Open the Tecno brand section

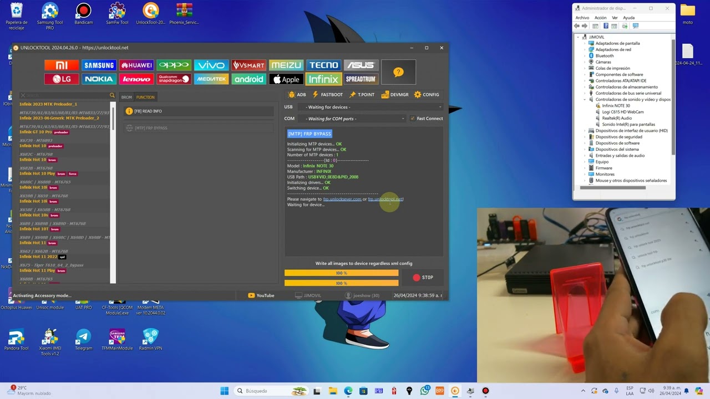tap(323, 65)
